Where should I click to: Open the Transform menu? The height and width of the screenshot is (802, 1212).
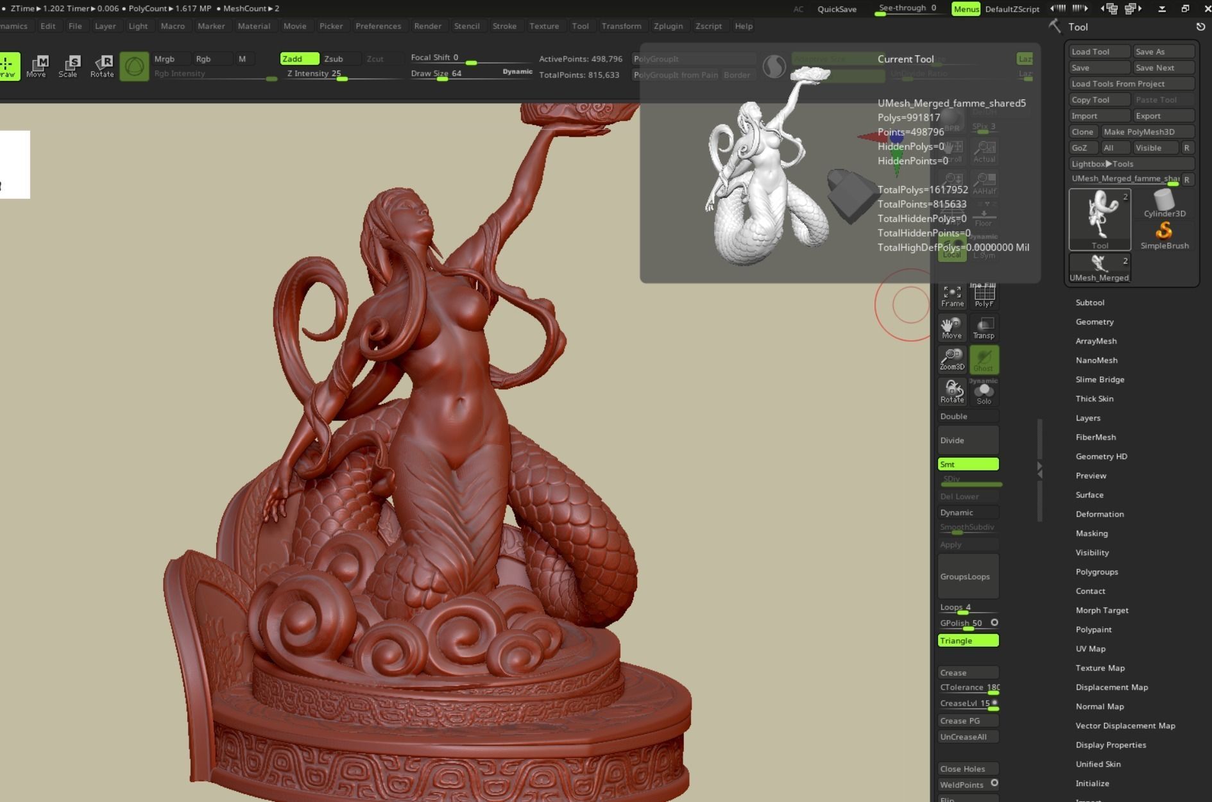[621, 26]
